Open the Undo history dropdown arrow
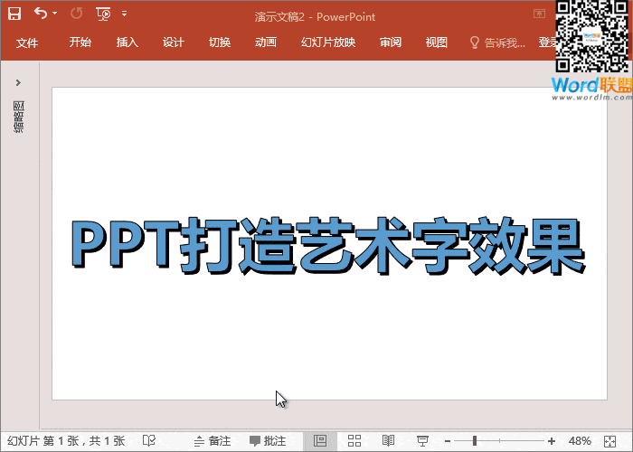This screenshot has height=452, width=633. [x=54, y=14]
